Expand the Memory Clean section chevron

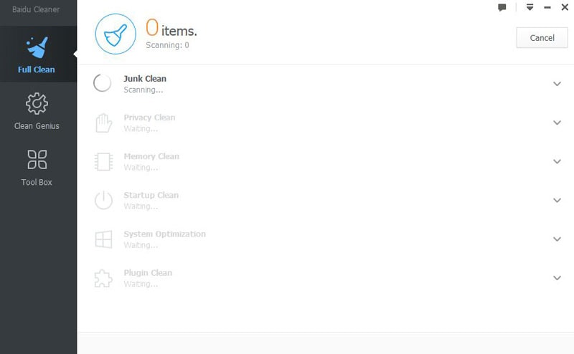point(557,161)
